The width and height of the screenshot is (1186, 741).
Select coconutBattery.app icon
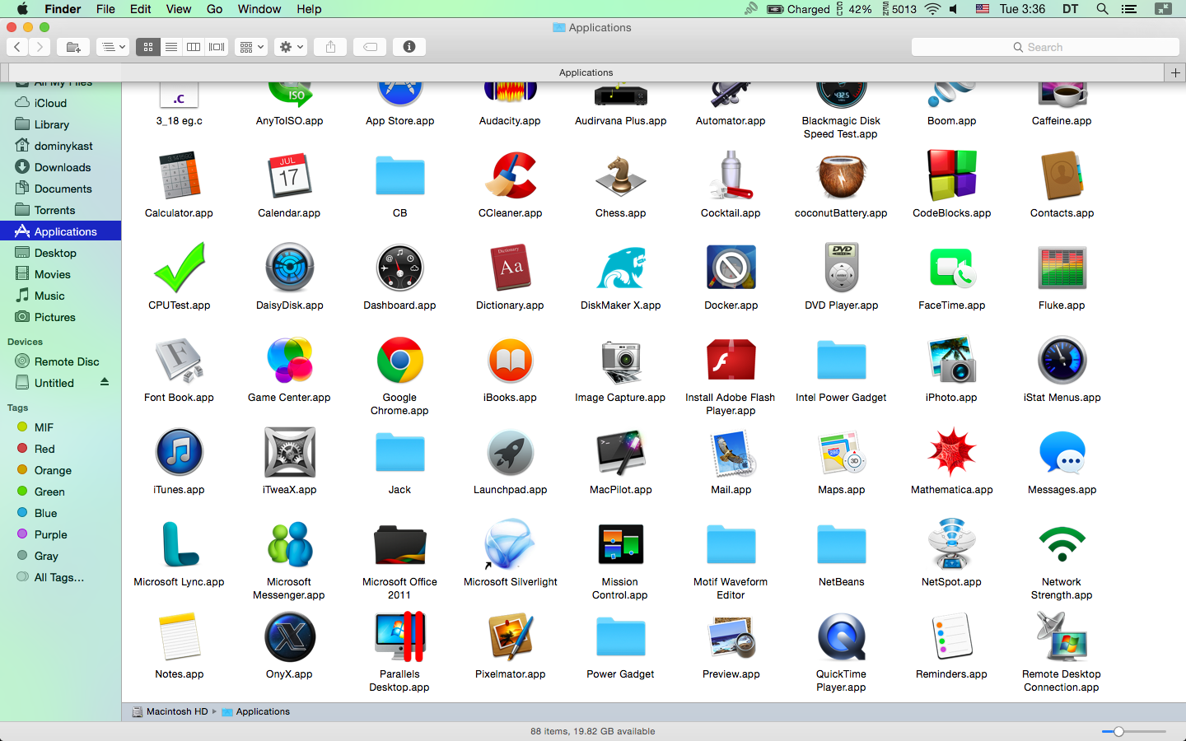click(841, 175)
